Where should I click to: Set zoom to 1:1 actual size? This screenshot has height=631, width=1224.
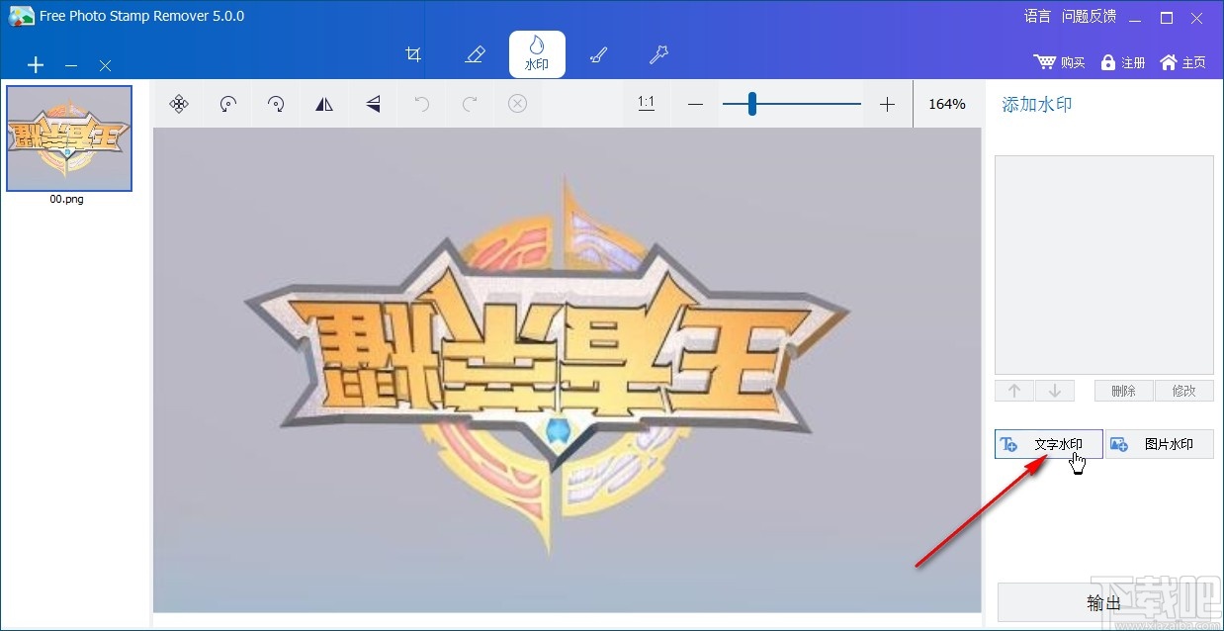pyautogui.click(x=647, y=103)
